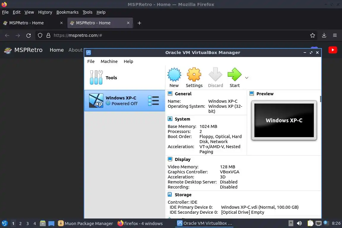Open Firefox File menu
Viewport: 342px width, 228px height.
coord(5,12)
